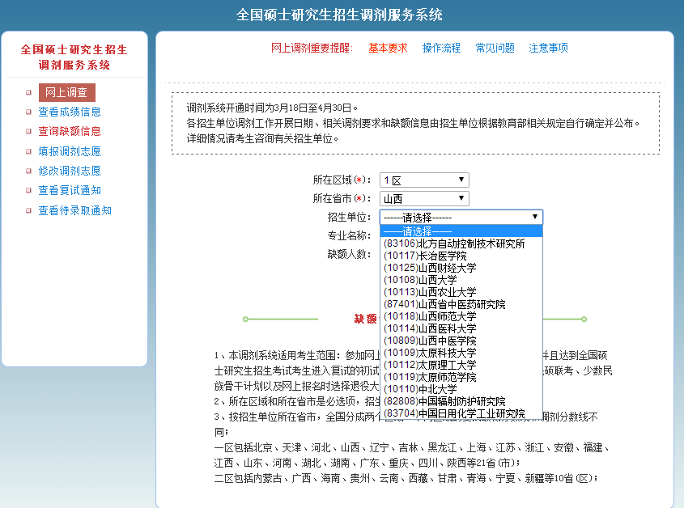Choose (10112)太原理工大学 option
684x508 pixels.
(x=461, y=365)
